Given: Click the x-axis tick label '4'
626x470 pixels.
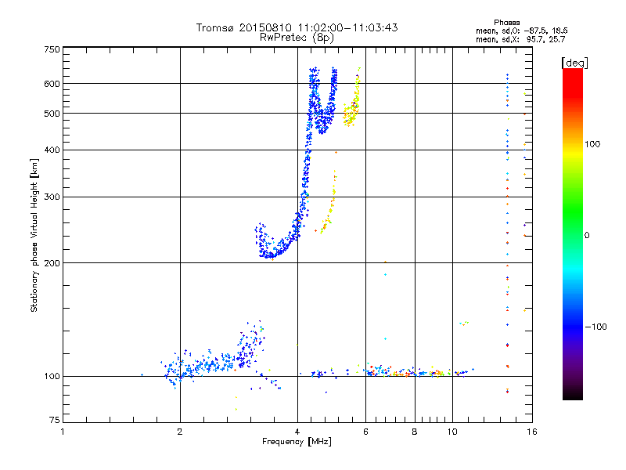Looking at the screenshot, I should tap(297, 432).
